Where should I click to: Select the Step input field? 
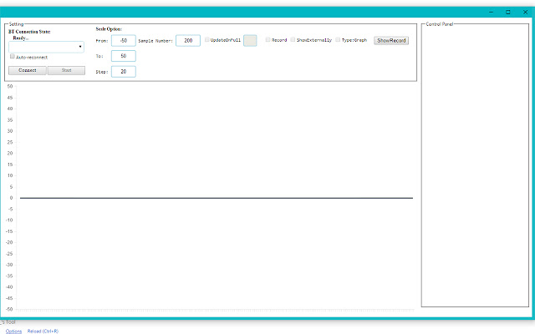tap(124, 72)
